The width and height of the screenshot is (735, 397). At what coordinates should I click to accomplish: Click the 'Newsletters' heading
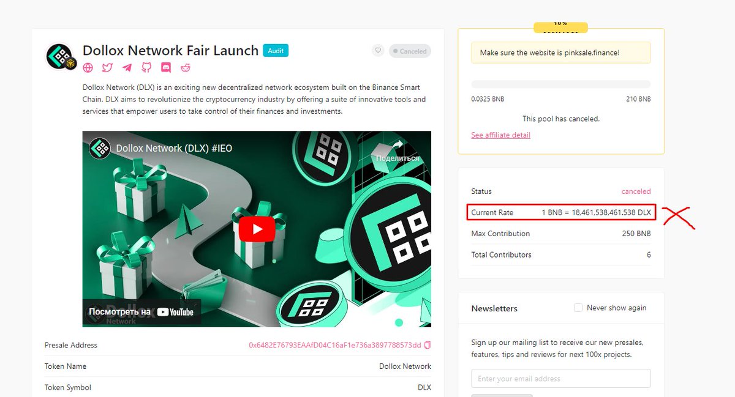click(494, 308)
